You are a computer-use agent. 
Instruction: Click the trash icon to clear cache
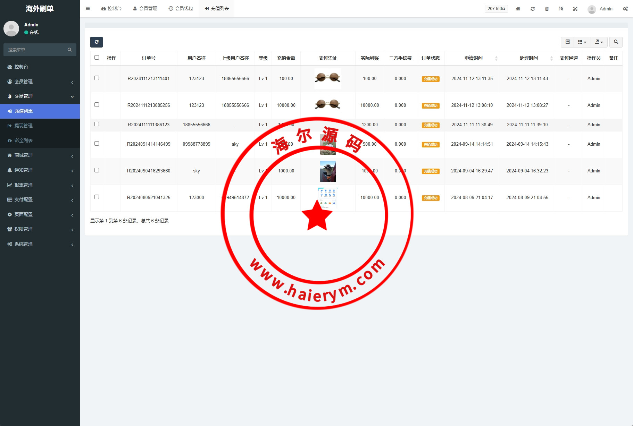[547, 9]
